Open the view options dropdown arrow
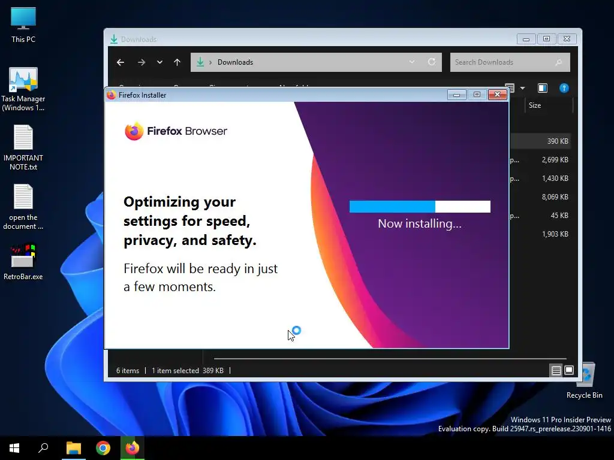The width and height of the screenshot is (614, 460). (x=522, y=89)
